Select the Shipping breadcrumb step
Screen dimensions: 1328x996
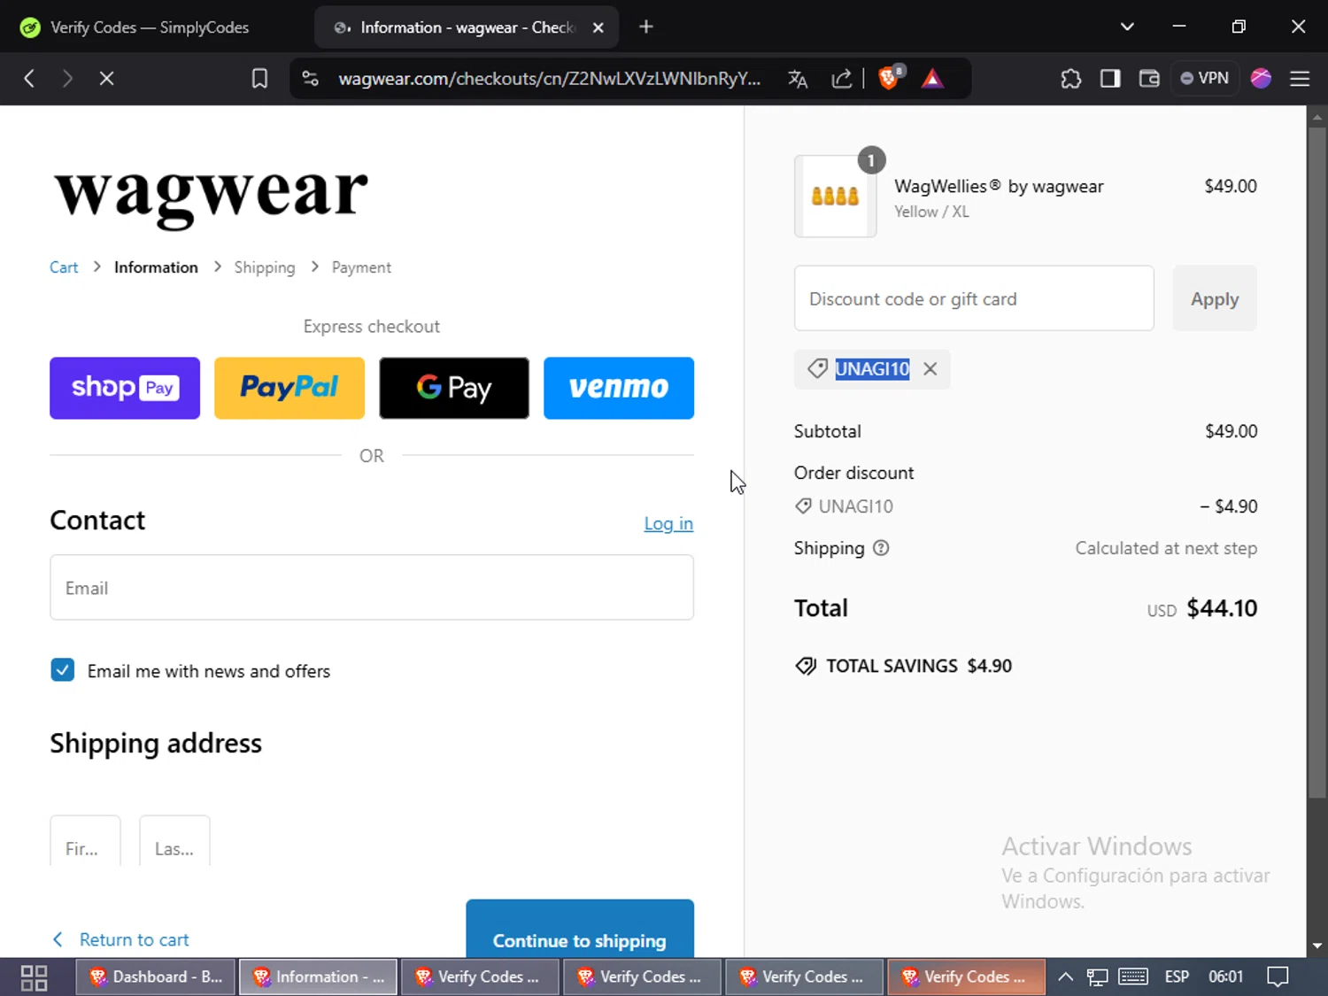[x=265, y=267]
